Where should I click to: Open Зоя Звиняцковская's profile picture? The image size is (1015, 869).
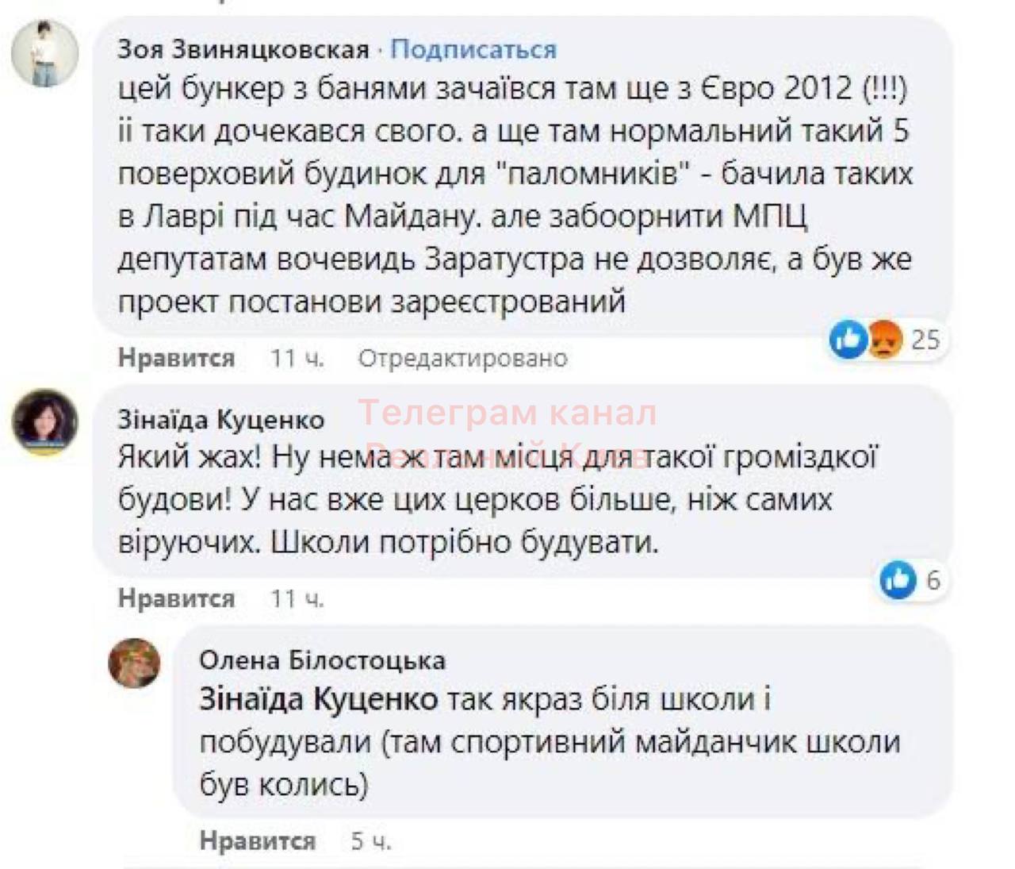(x=44, y=53)
